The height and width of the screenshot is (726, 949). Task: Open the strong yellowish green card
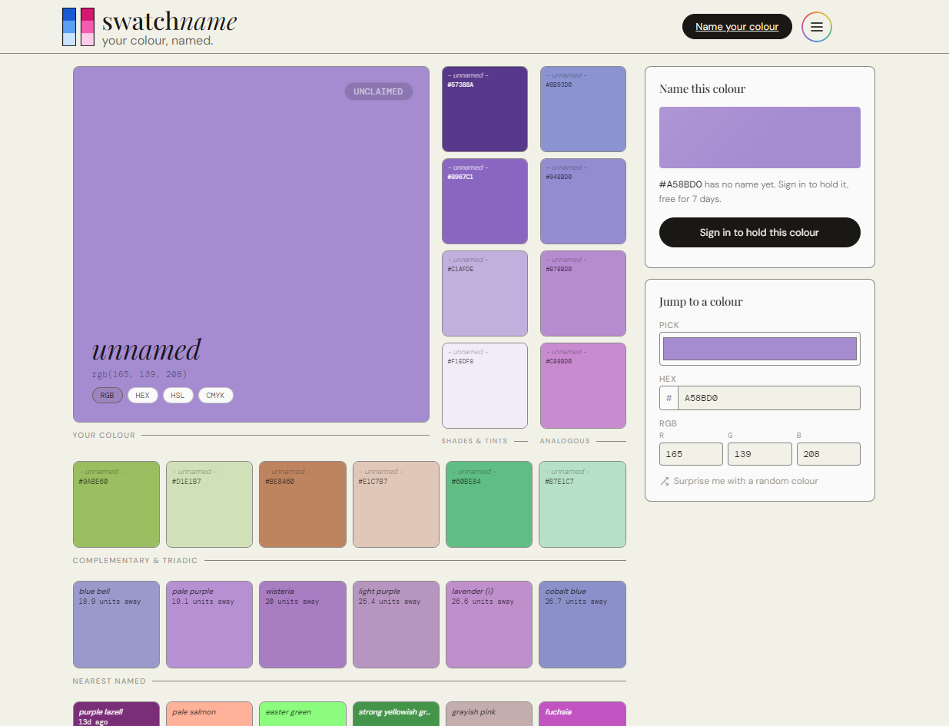(x=396, y=714)
